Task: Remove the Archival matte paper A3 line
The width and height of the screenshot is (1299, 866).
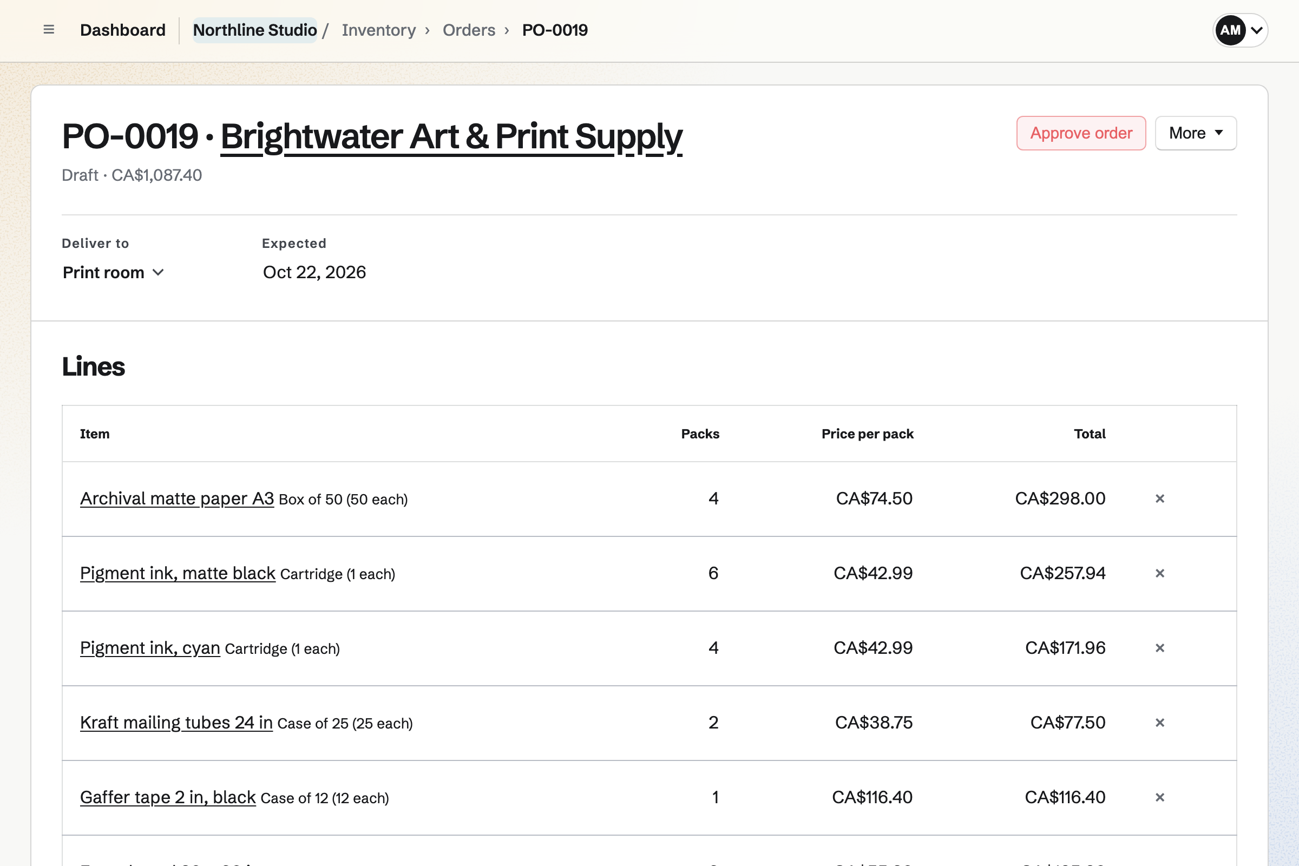Action: [1160, 498]
